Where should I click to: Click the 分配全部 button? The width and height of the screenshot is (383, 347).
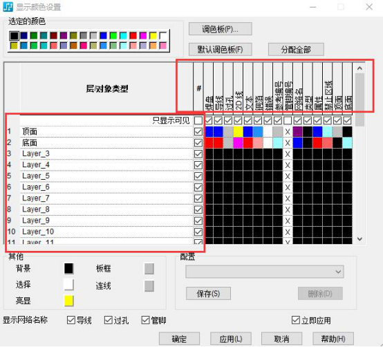(296, 50)
